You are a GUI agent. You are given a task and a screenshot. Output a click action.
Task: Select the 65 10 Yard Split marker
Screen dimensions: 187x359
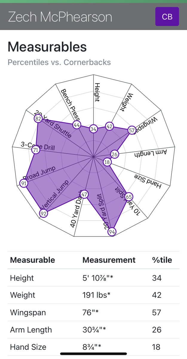129,197
